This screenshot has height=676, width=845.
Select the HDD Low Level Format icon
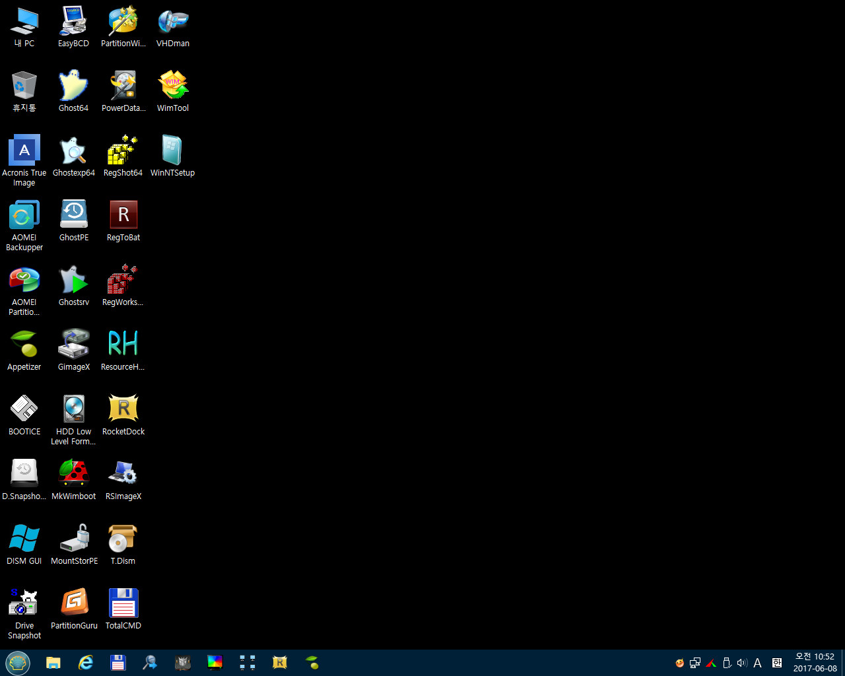pyautogui.click(x=74, y=420)
